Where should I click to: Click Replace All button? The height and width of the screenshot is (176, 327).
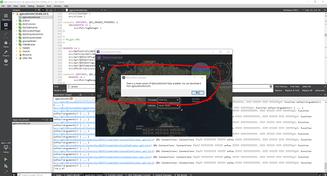(307, 90)
